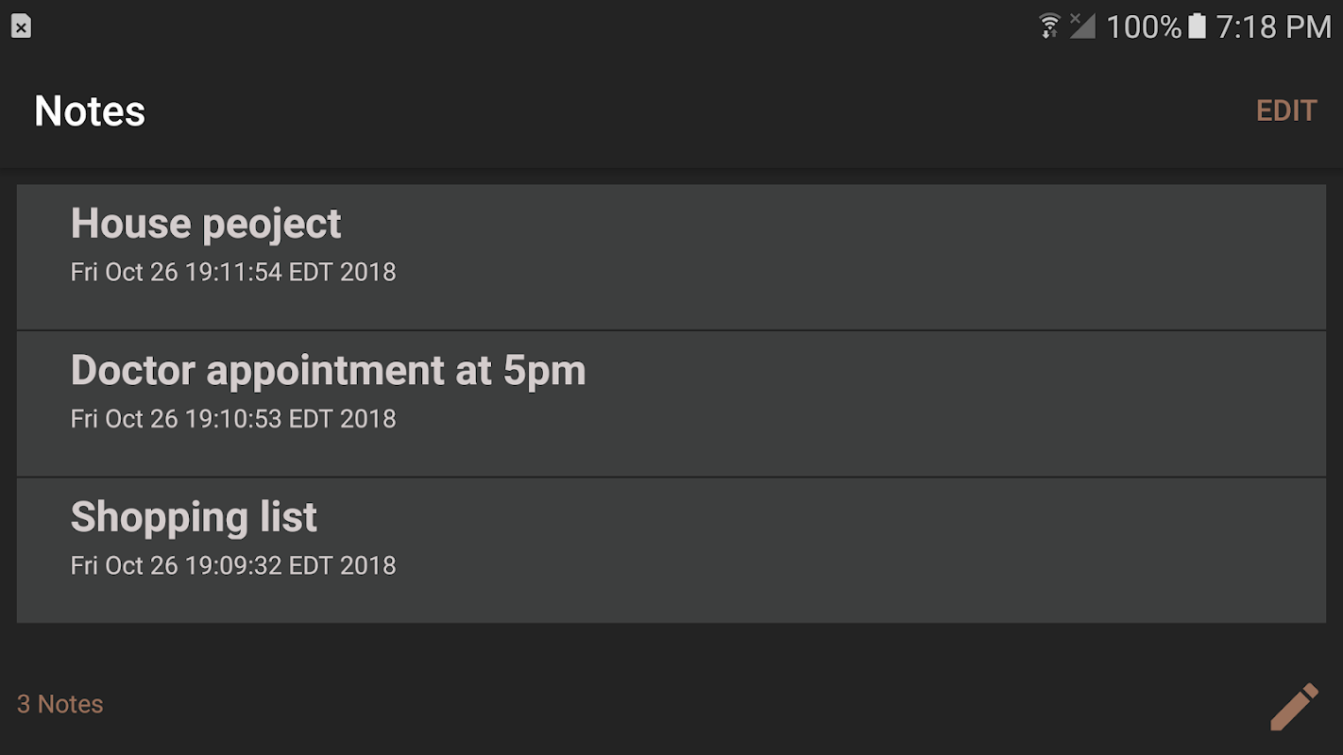This screenshot has width=1343, height=755.
Task: Tap the pencil icon to compose a note
Action: tap(1293, 706)
